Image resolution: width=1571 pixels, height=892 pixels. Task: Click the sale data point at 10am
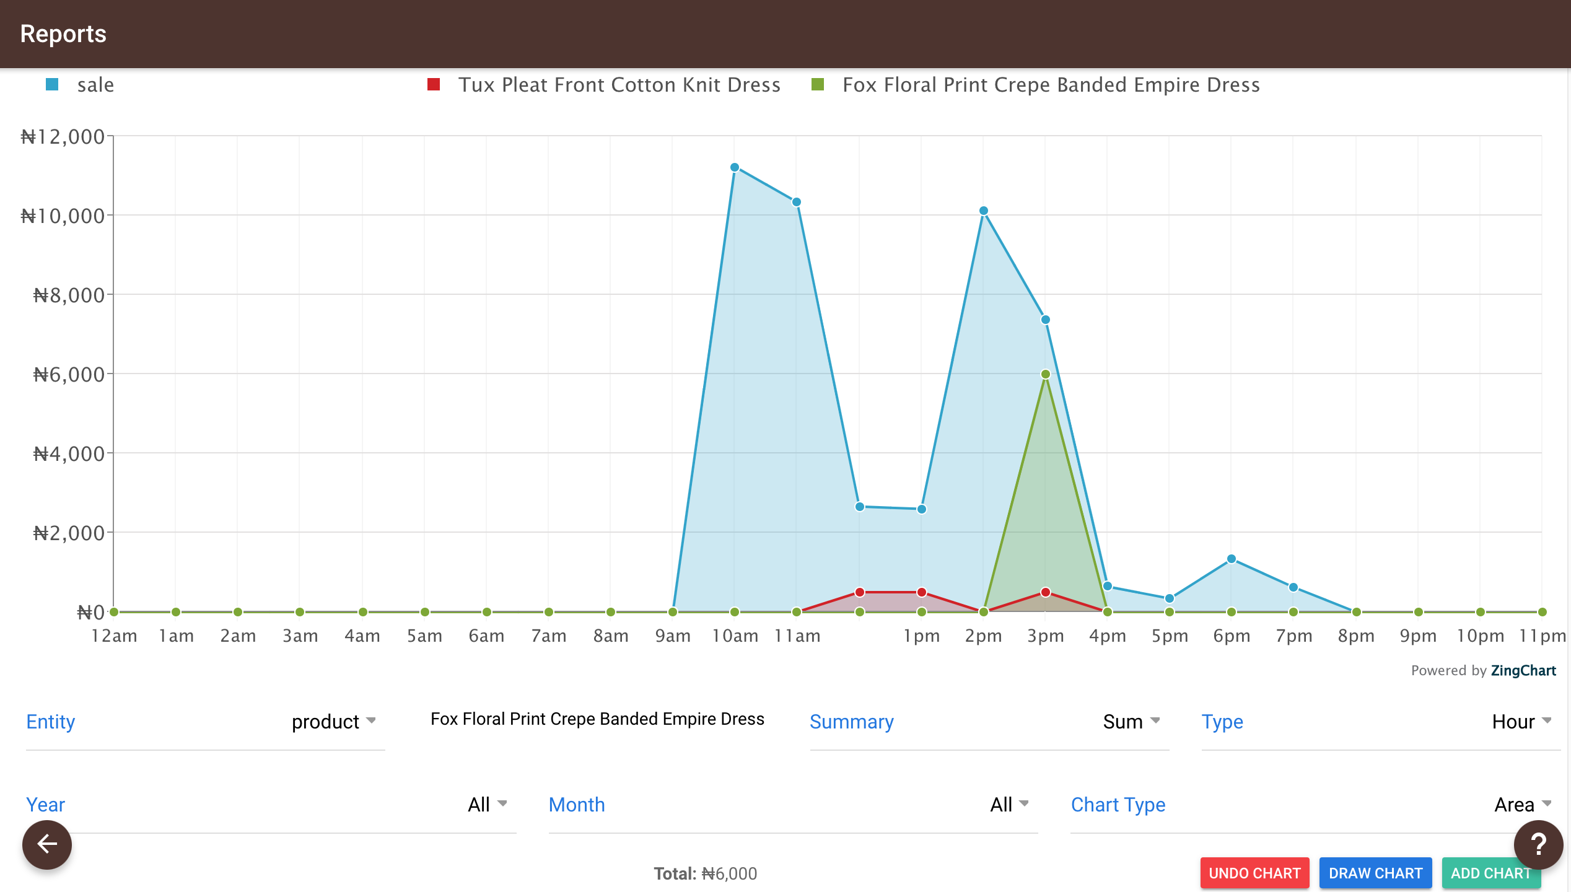point(735,167)
